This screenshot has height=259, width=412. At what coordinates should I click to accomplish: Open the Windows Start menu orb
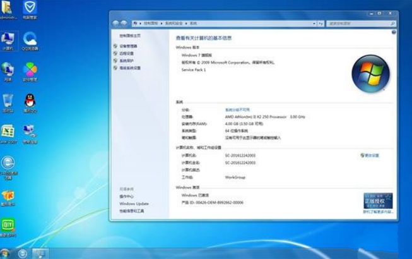click(4, 254)
